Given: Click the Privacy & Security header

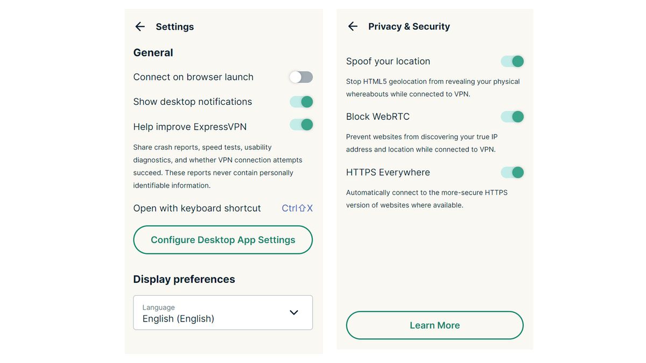Looking at the screenshot, I should (409, 26).
